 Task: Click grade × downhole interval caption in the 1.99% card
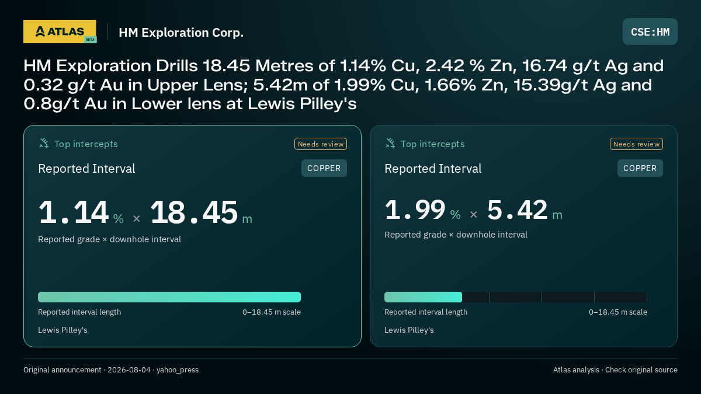point(456,235)
